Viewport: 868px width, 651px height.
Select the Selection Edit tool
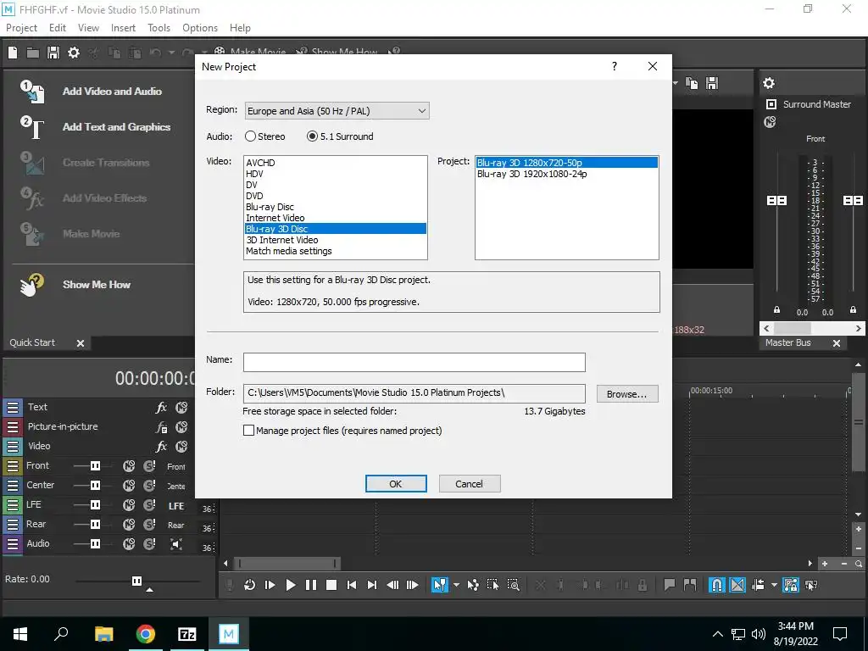click(492, 585)
